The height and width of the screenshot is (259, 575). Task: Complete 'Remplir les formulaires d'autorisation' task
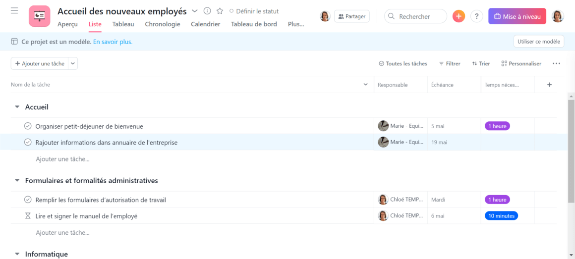click(28, 200)
